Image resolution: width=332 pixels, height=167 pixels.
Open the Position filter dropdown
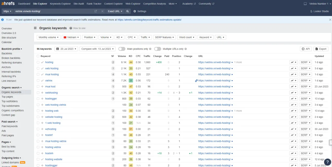[89, 37]
